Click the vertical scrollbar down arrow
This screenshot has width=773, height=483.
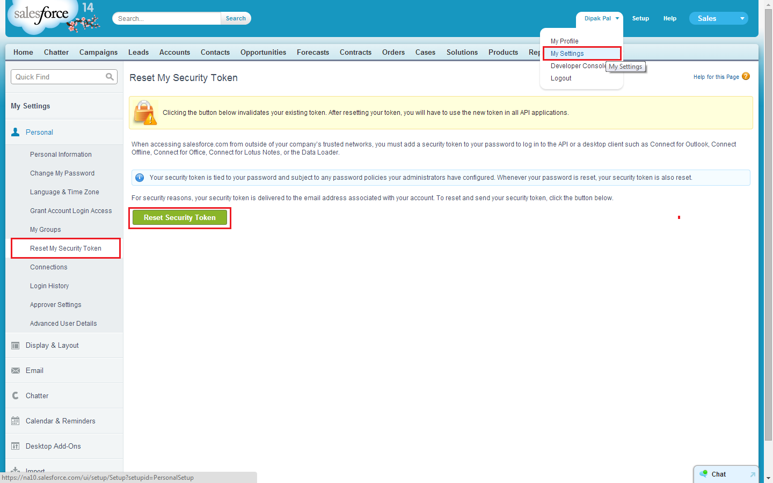pyautogui.click(x=768, y=478)
